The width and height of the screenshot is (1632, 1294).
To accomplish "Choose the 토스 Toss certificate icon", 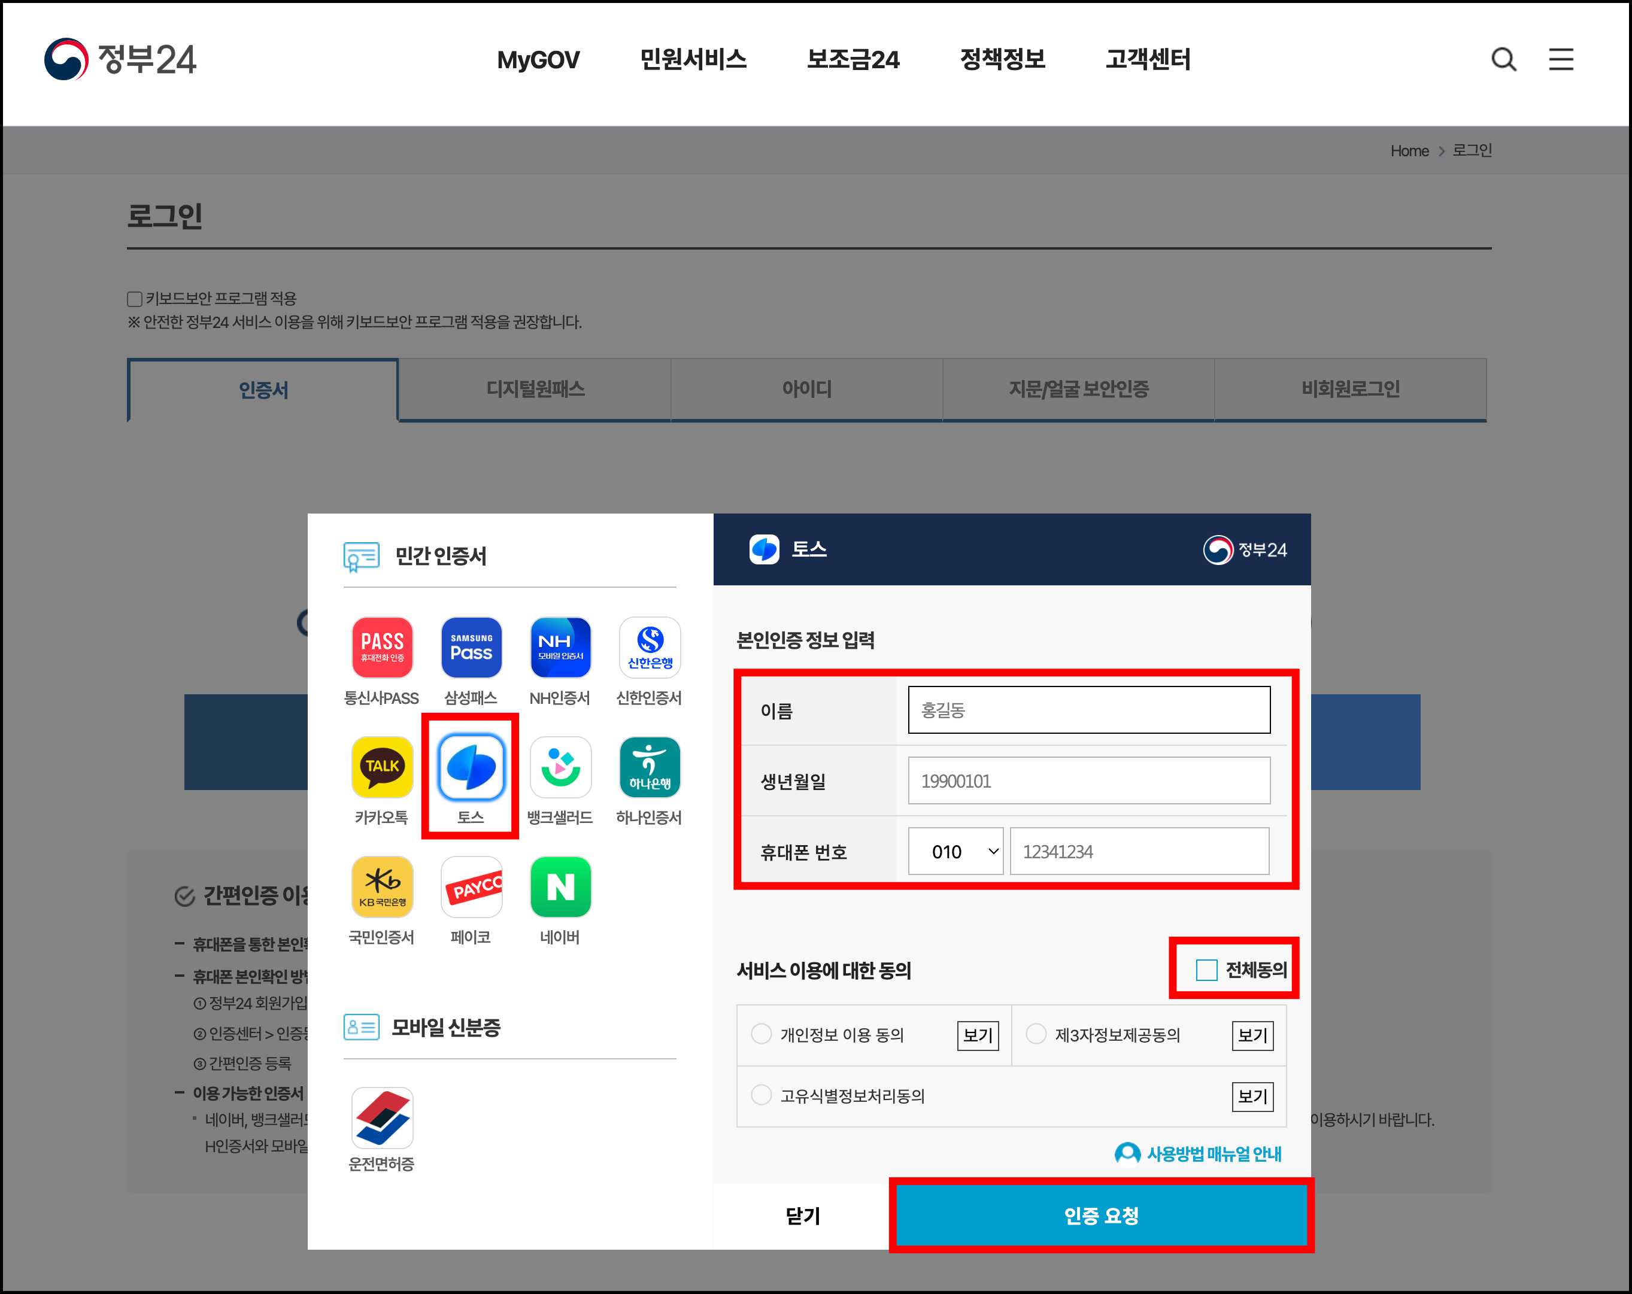I will pyautogui.click(x=471, y=767).
